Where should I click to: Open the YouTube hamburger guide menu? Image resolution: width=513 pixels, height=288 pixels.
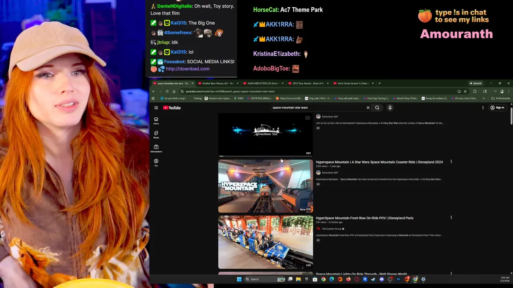156,108
